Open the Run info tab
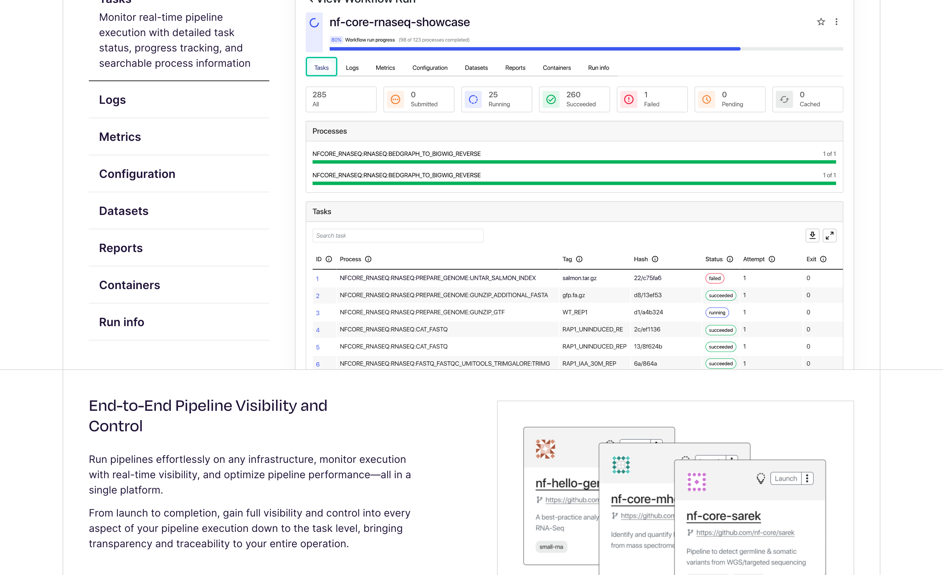The height and width of the screenshot is (575, 943). point(598,68)
